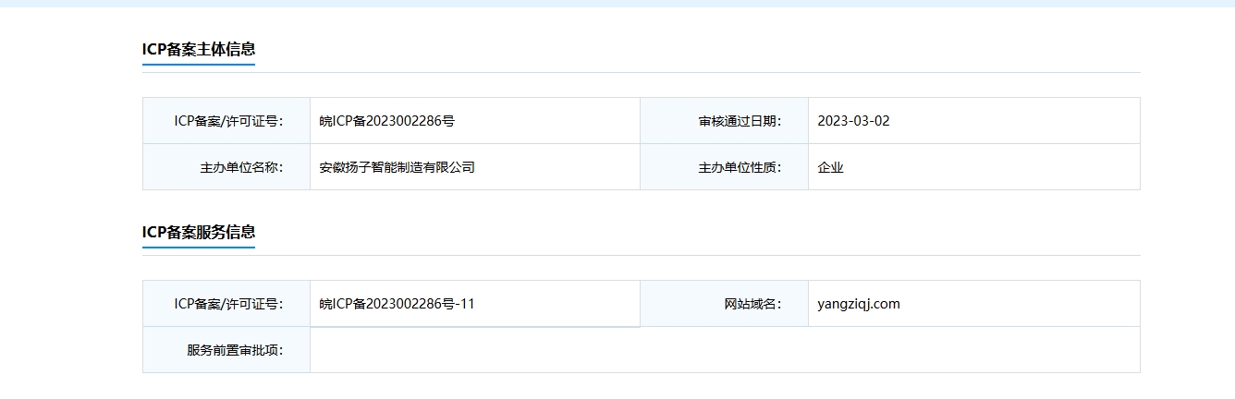This screenshot has width=1235, height=399.
Task: Click the 企业 organization type value
Action: (831, 167)
